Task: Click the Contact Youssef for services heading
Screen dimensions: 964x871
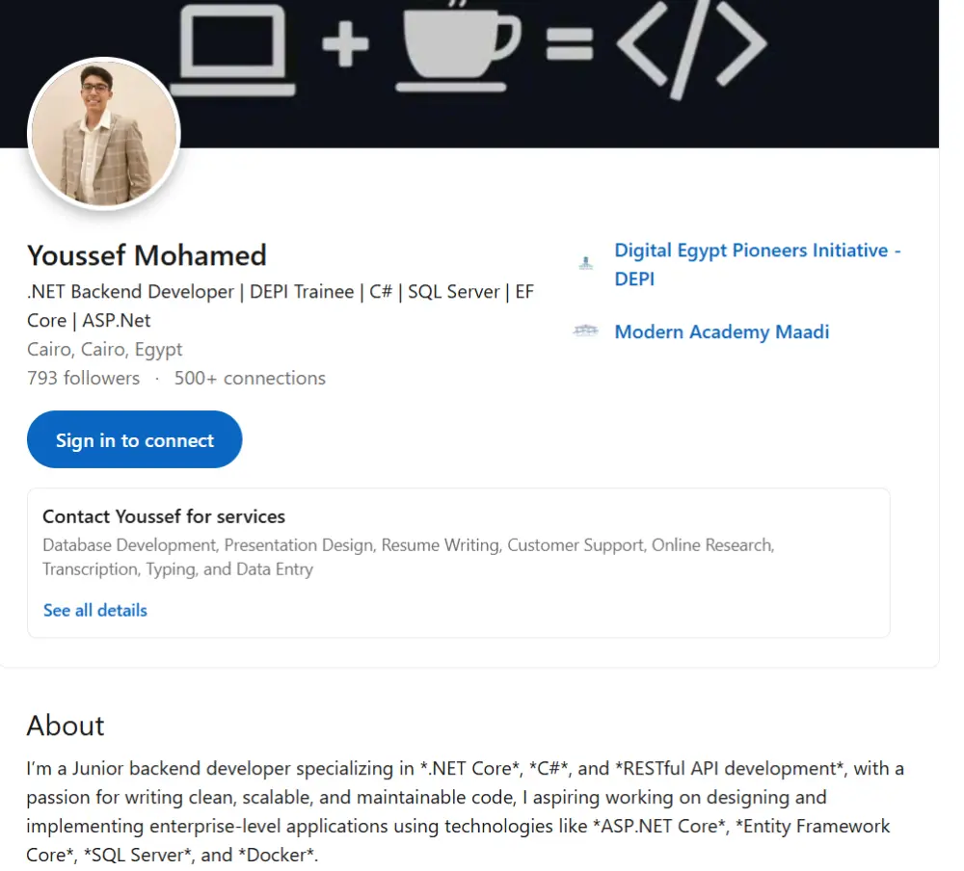Action: coord(164,516)
